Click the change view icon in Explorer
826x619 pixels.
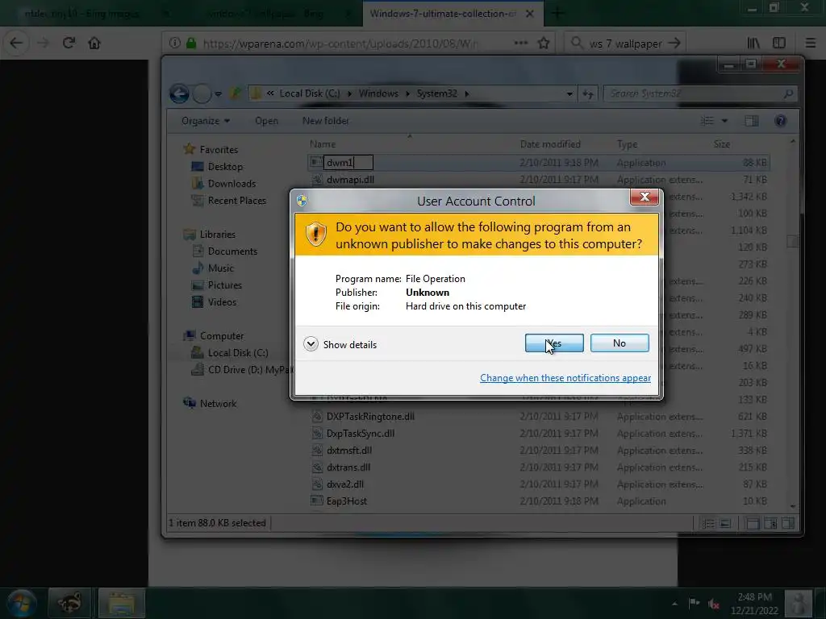coord(707,121)
